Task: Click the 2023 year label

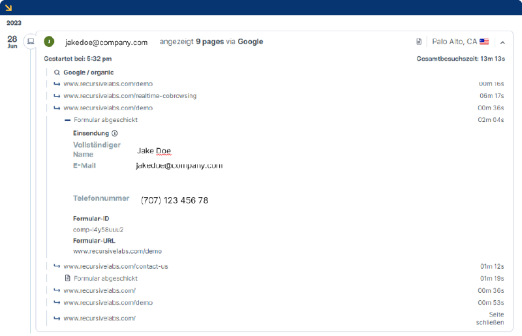Action: click(x=14, y=23)
